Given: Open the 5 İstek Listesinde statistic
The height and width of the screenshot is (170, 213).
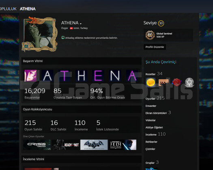Looking at the screenshot, I should point(108,125).
